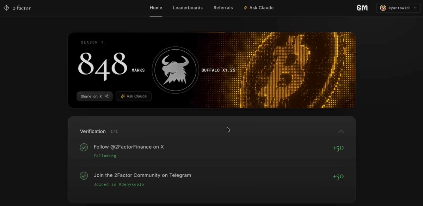Switch to the Leaderboards tab

pos(188,8)
